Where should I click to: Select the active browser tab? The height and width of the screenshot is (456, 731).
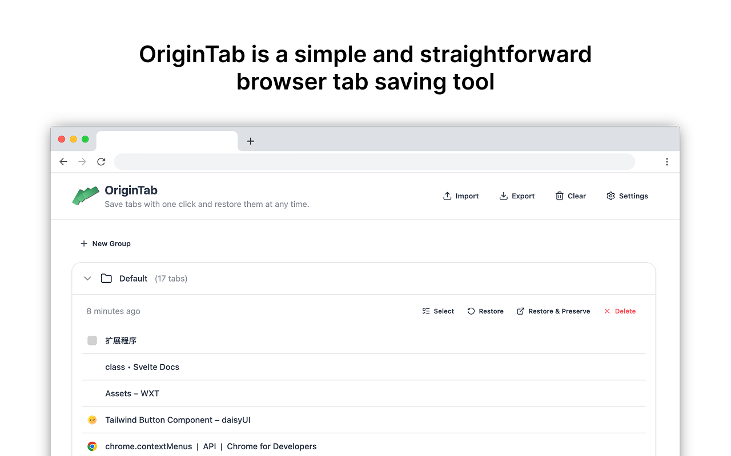(x=166, y=141)
